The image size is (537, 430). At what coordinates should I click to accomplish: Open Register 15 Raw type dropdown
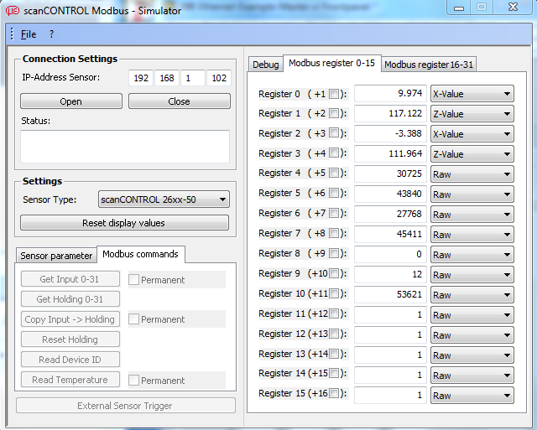point(472,396)
